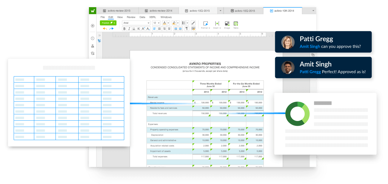Select the blue outline tree icon
The width and height of the screenshot is (388, 184).
click(99, 41)
